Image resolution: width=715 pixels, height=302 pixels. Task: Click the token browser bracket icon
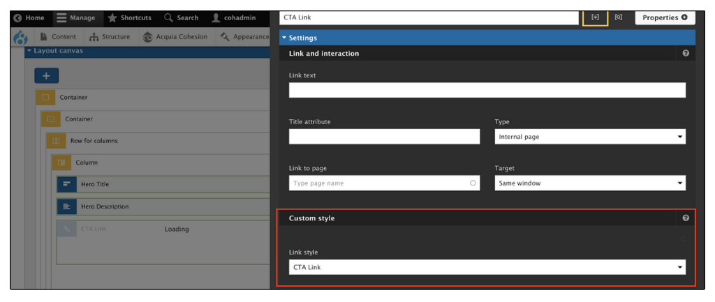click(619, 17)
